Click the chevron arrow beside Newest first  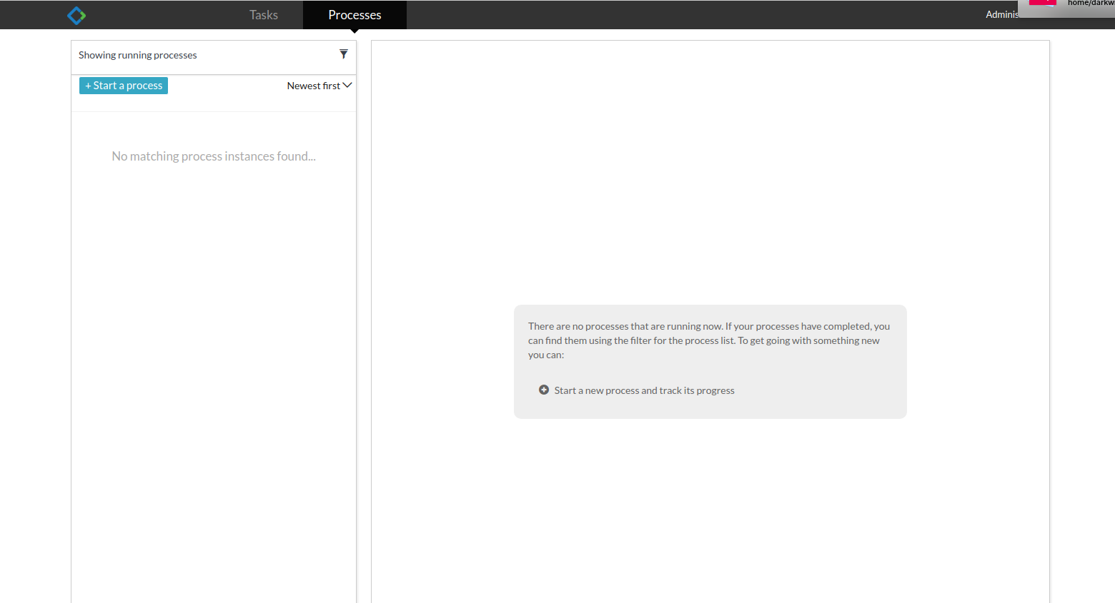tap(348, 85)
